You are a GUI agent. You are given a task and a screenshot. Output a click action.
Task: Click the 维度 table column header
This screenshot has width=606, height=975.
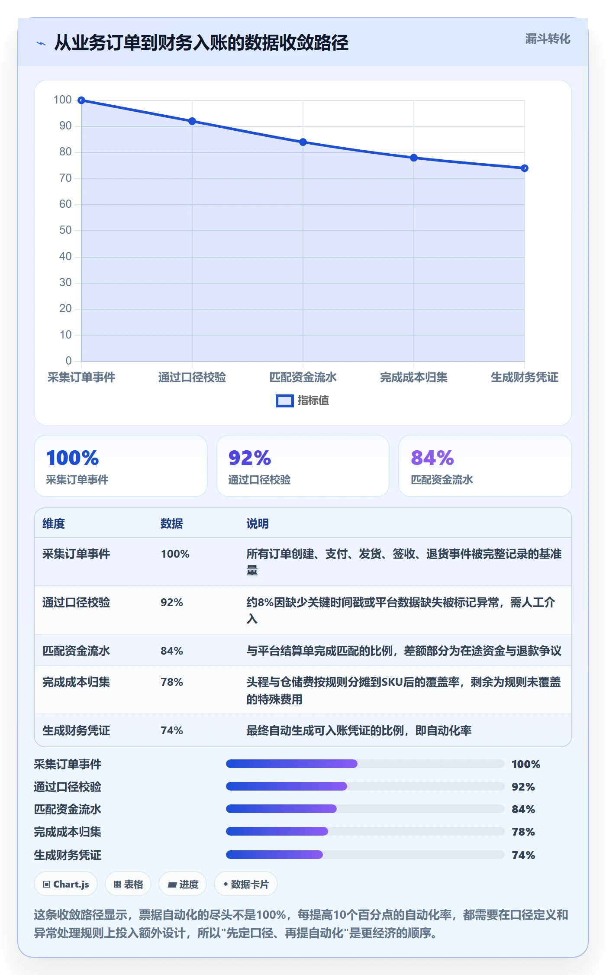[x=54, y=524]
